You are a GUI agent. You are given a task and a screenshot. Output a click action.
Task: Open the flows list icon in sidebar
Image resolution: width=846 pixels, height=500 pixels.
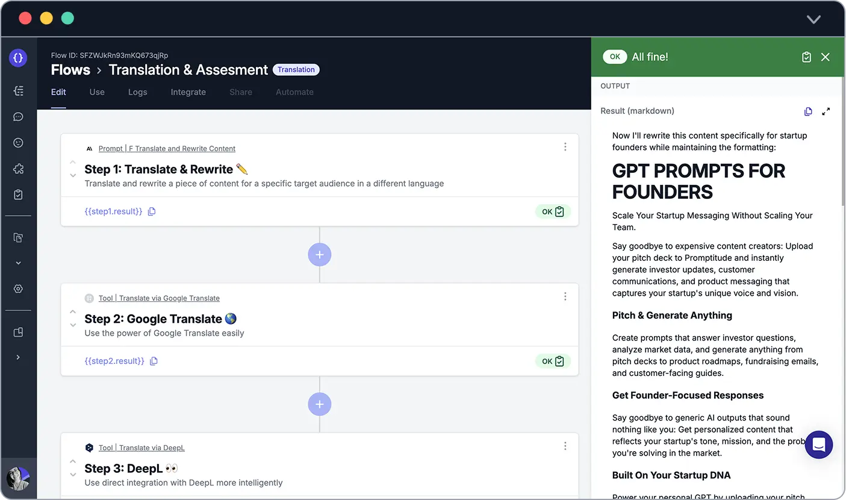pos(18,91)
